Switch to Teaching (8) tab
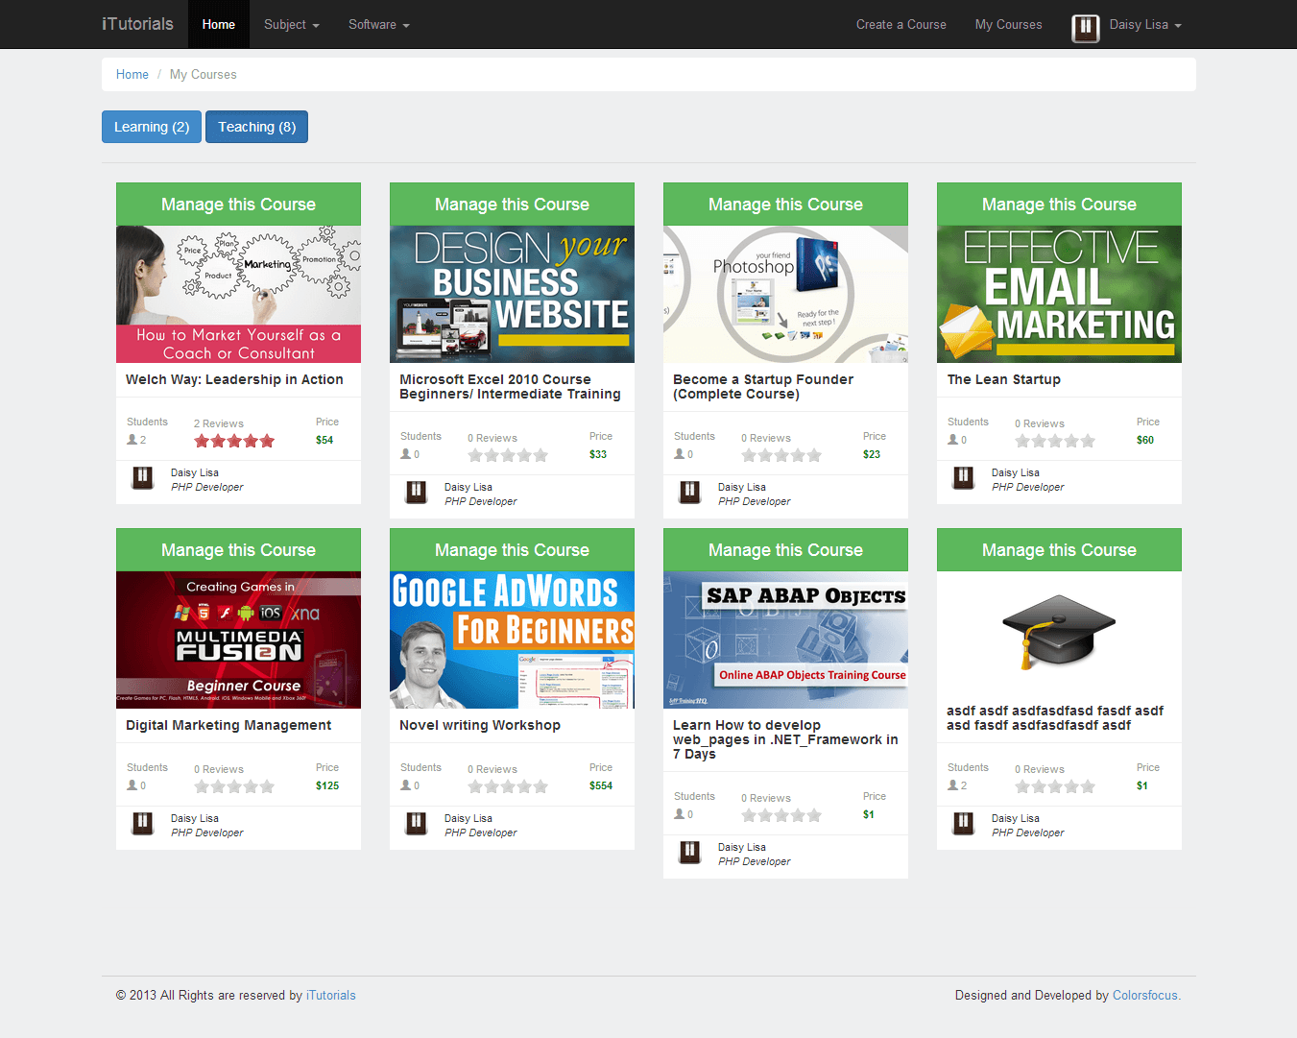The height and width of the screenshot is (1038, 1297). click(x=256, y=127)
